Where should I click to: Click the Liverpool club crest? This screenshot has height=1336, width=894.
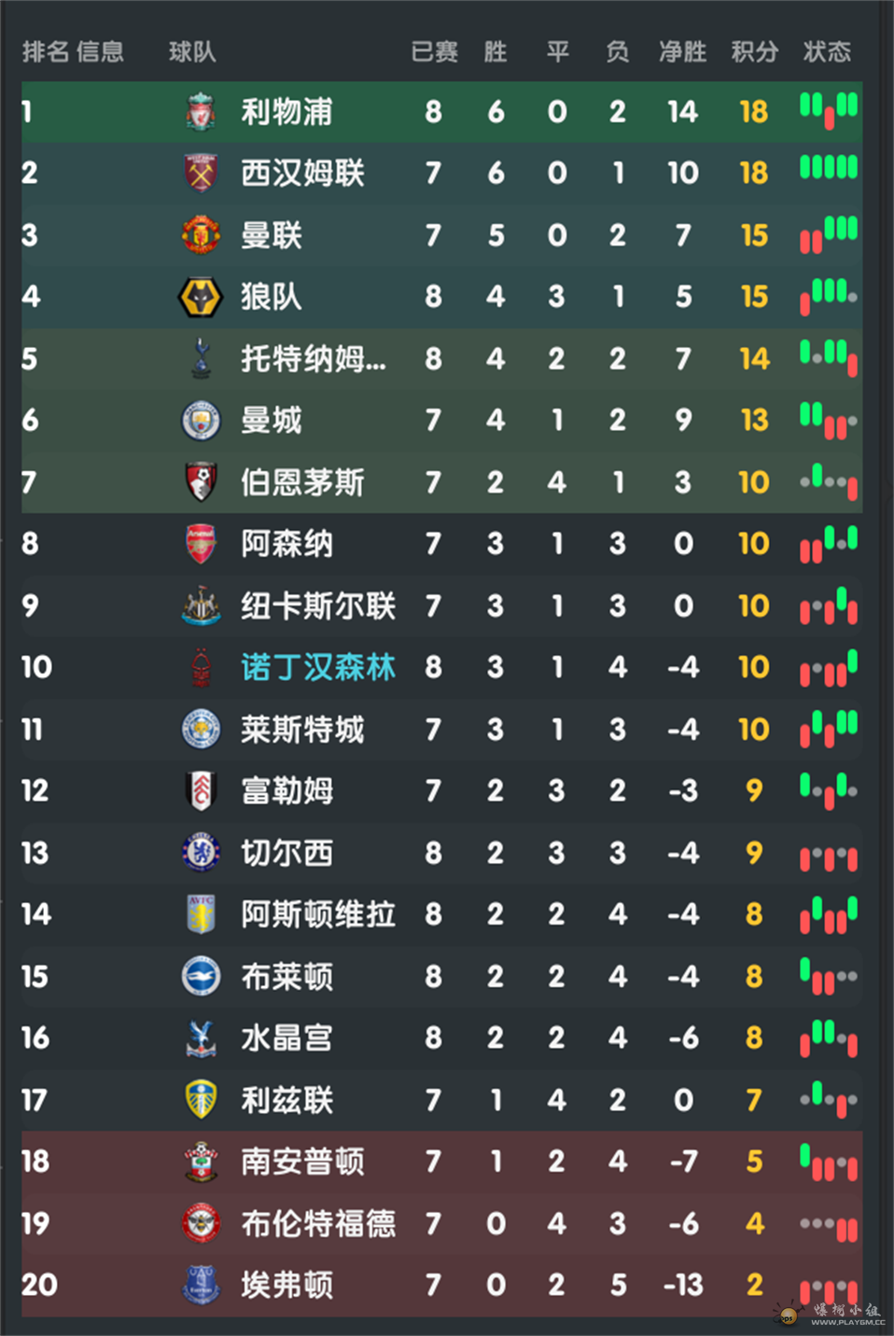(x=201, y=112)
